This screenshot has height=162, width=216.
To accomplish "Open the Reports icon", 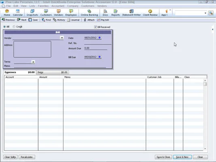I will coord(115,13).
